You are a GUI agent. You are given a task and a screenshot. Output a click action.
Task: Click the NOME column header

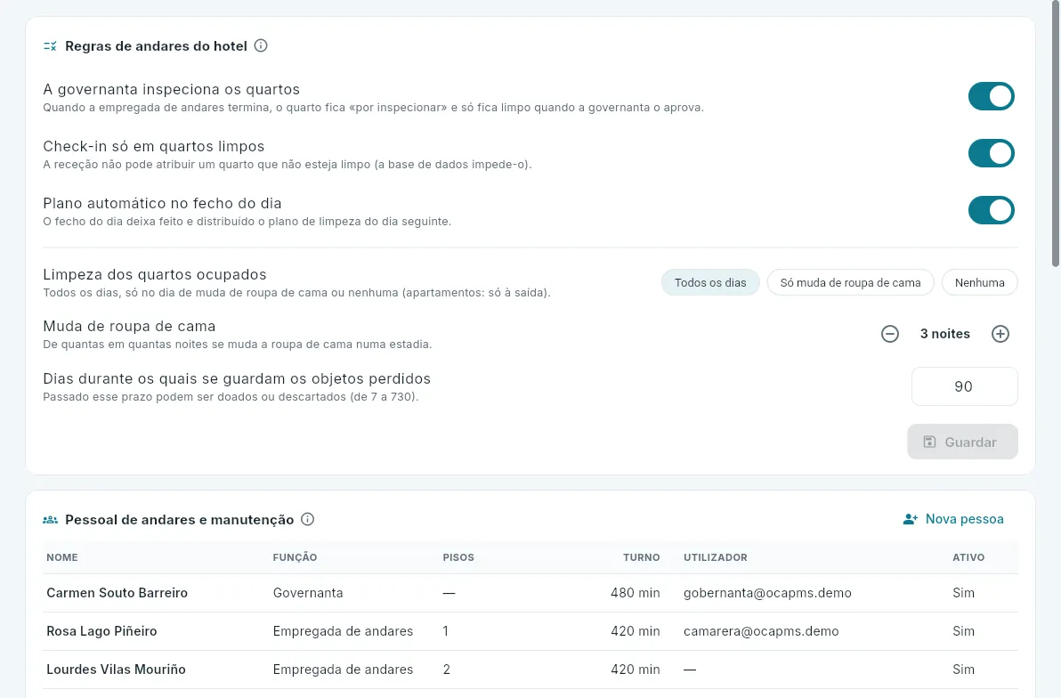pyautogui.click(x=62, y=557)
